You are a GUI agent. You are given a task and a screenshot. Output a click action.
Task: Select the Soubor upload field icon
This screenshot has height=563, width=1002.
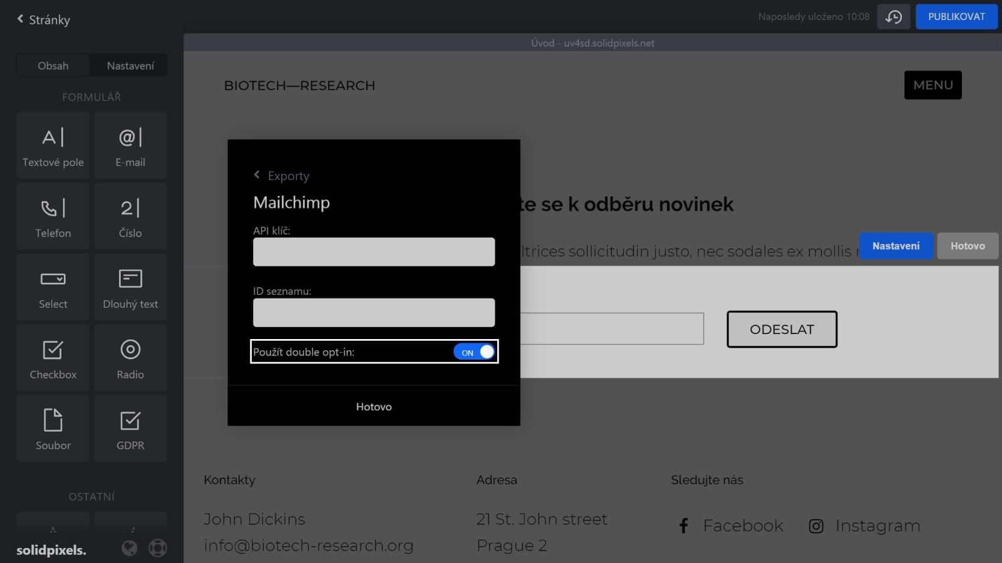(53, 428)
